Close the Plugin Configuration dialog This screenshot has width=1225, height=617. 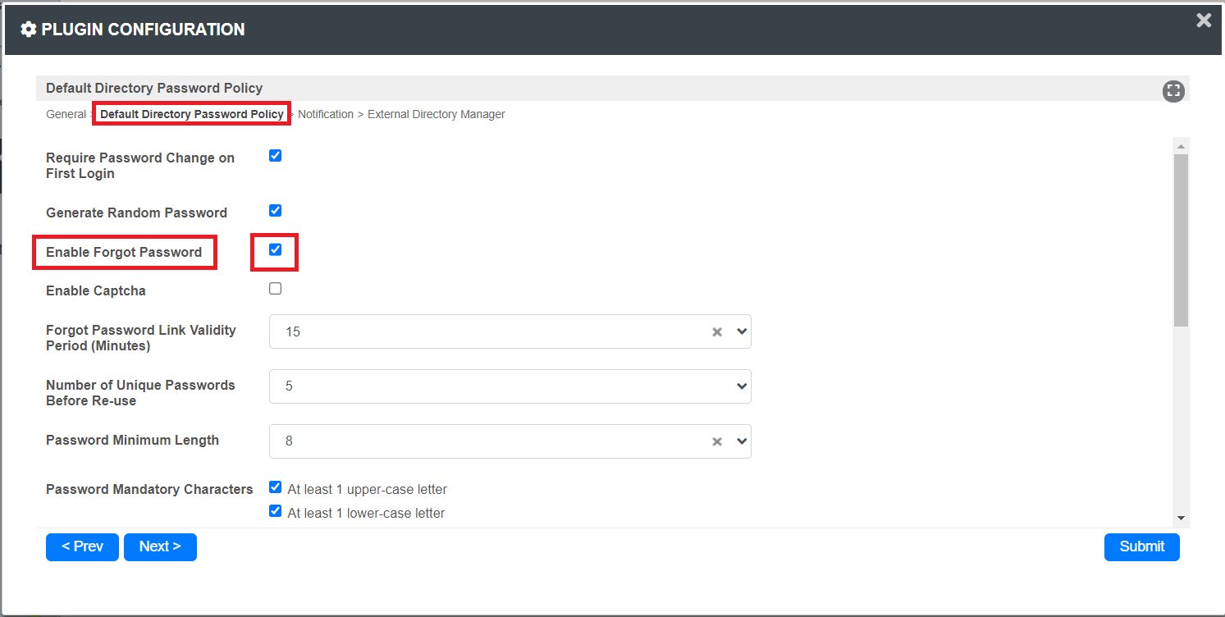[1204, 21]
